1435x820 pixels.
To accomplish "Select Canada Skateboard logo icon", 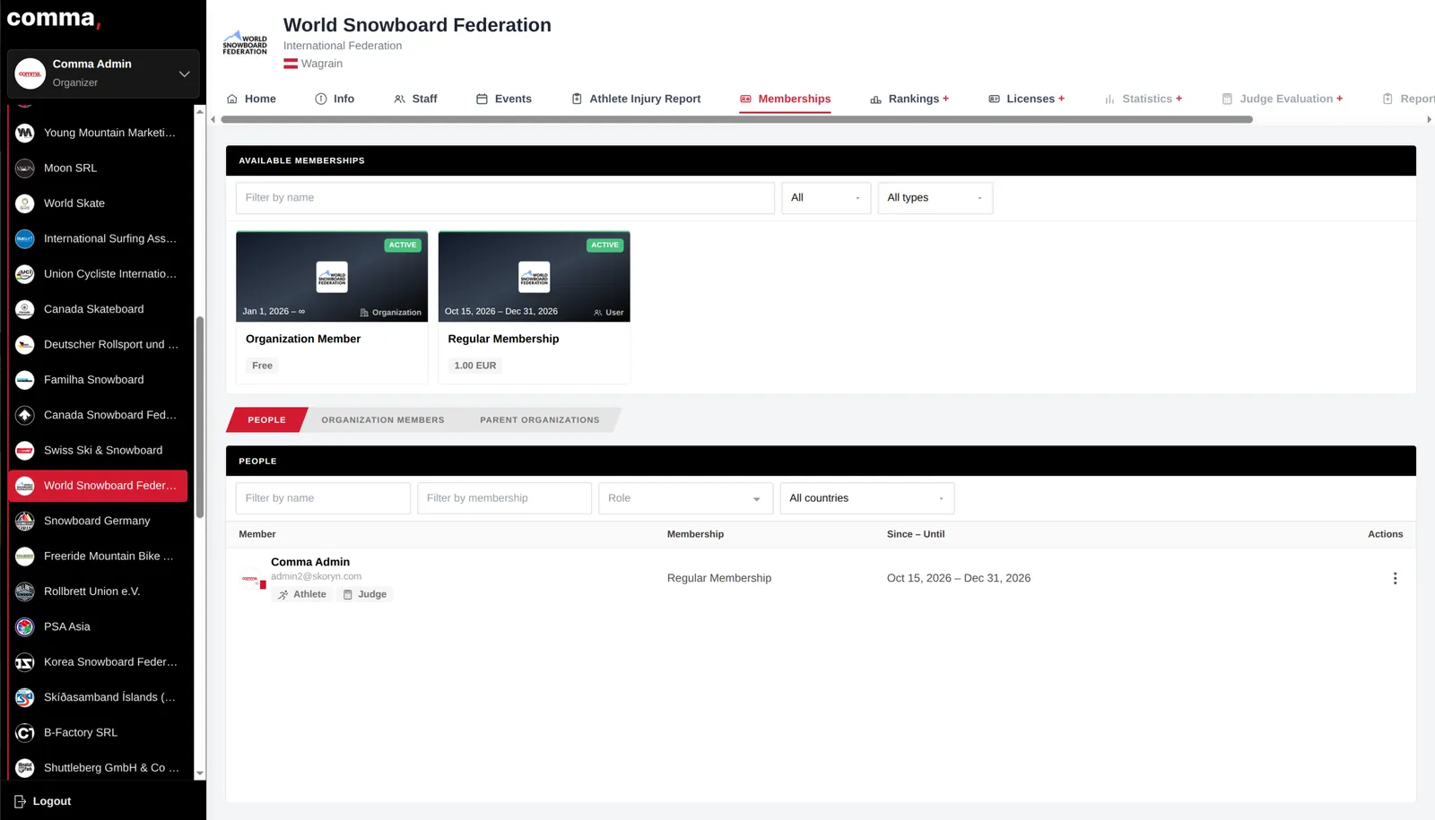I will coord(25,309).
